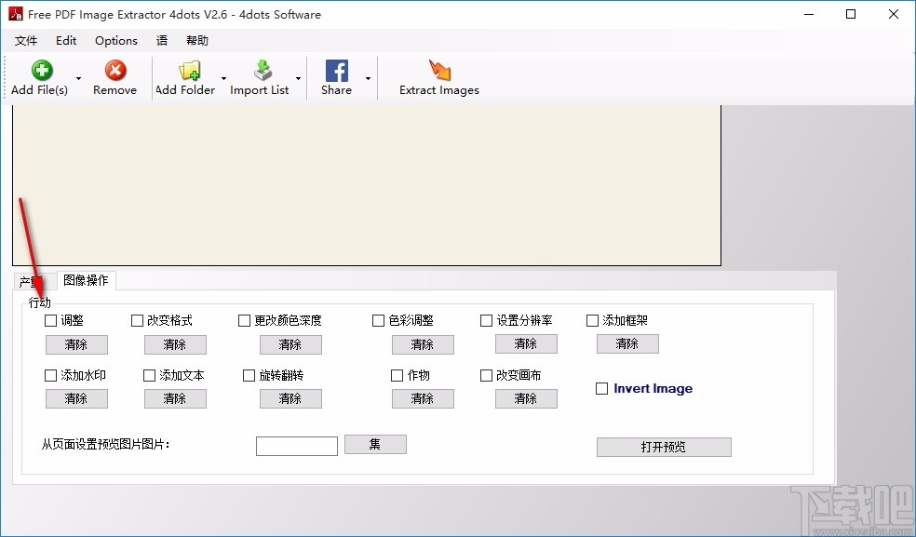Click the Extract Images toolbar label
Viewport: 916px width, 537px height.
(438, 90)
